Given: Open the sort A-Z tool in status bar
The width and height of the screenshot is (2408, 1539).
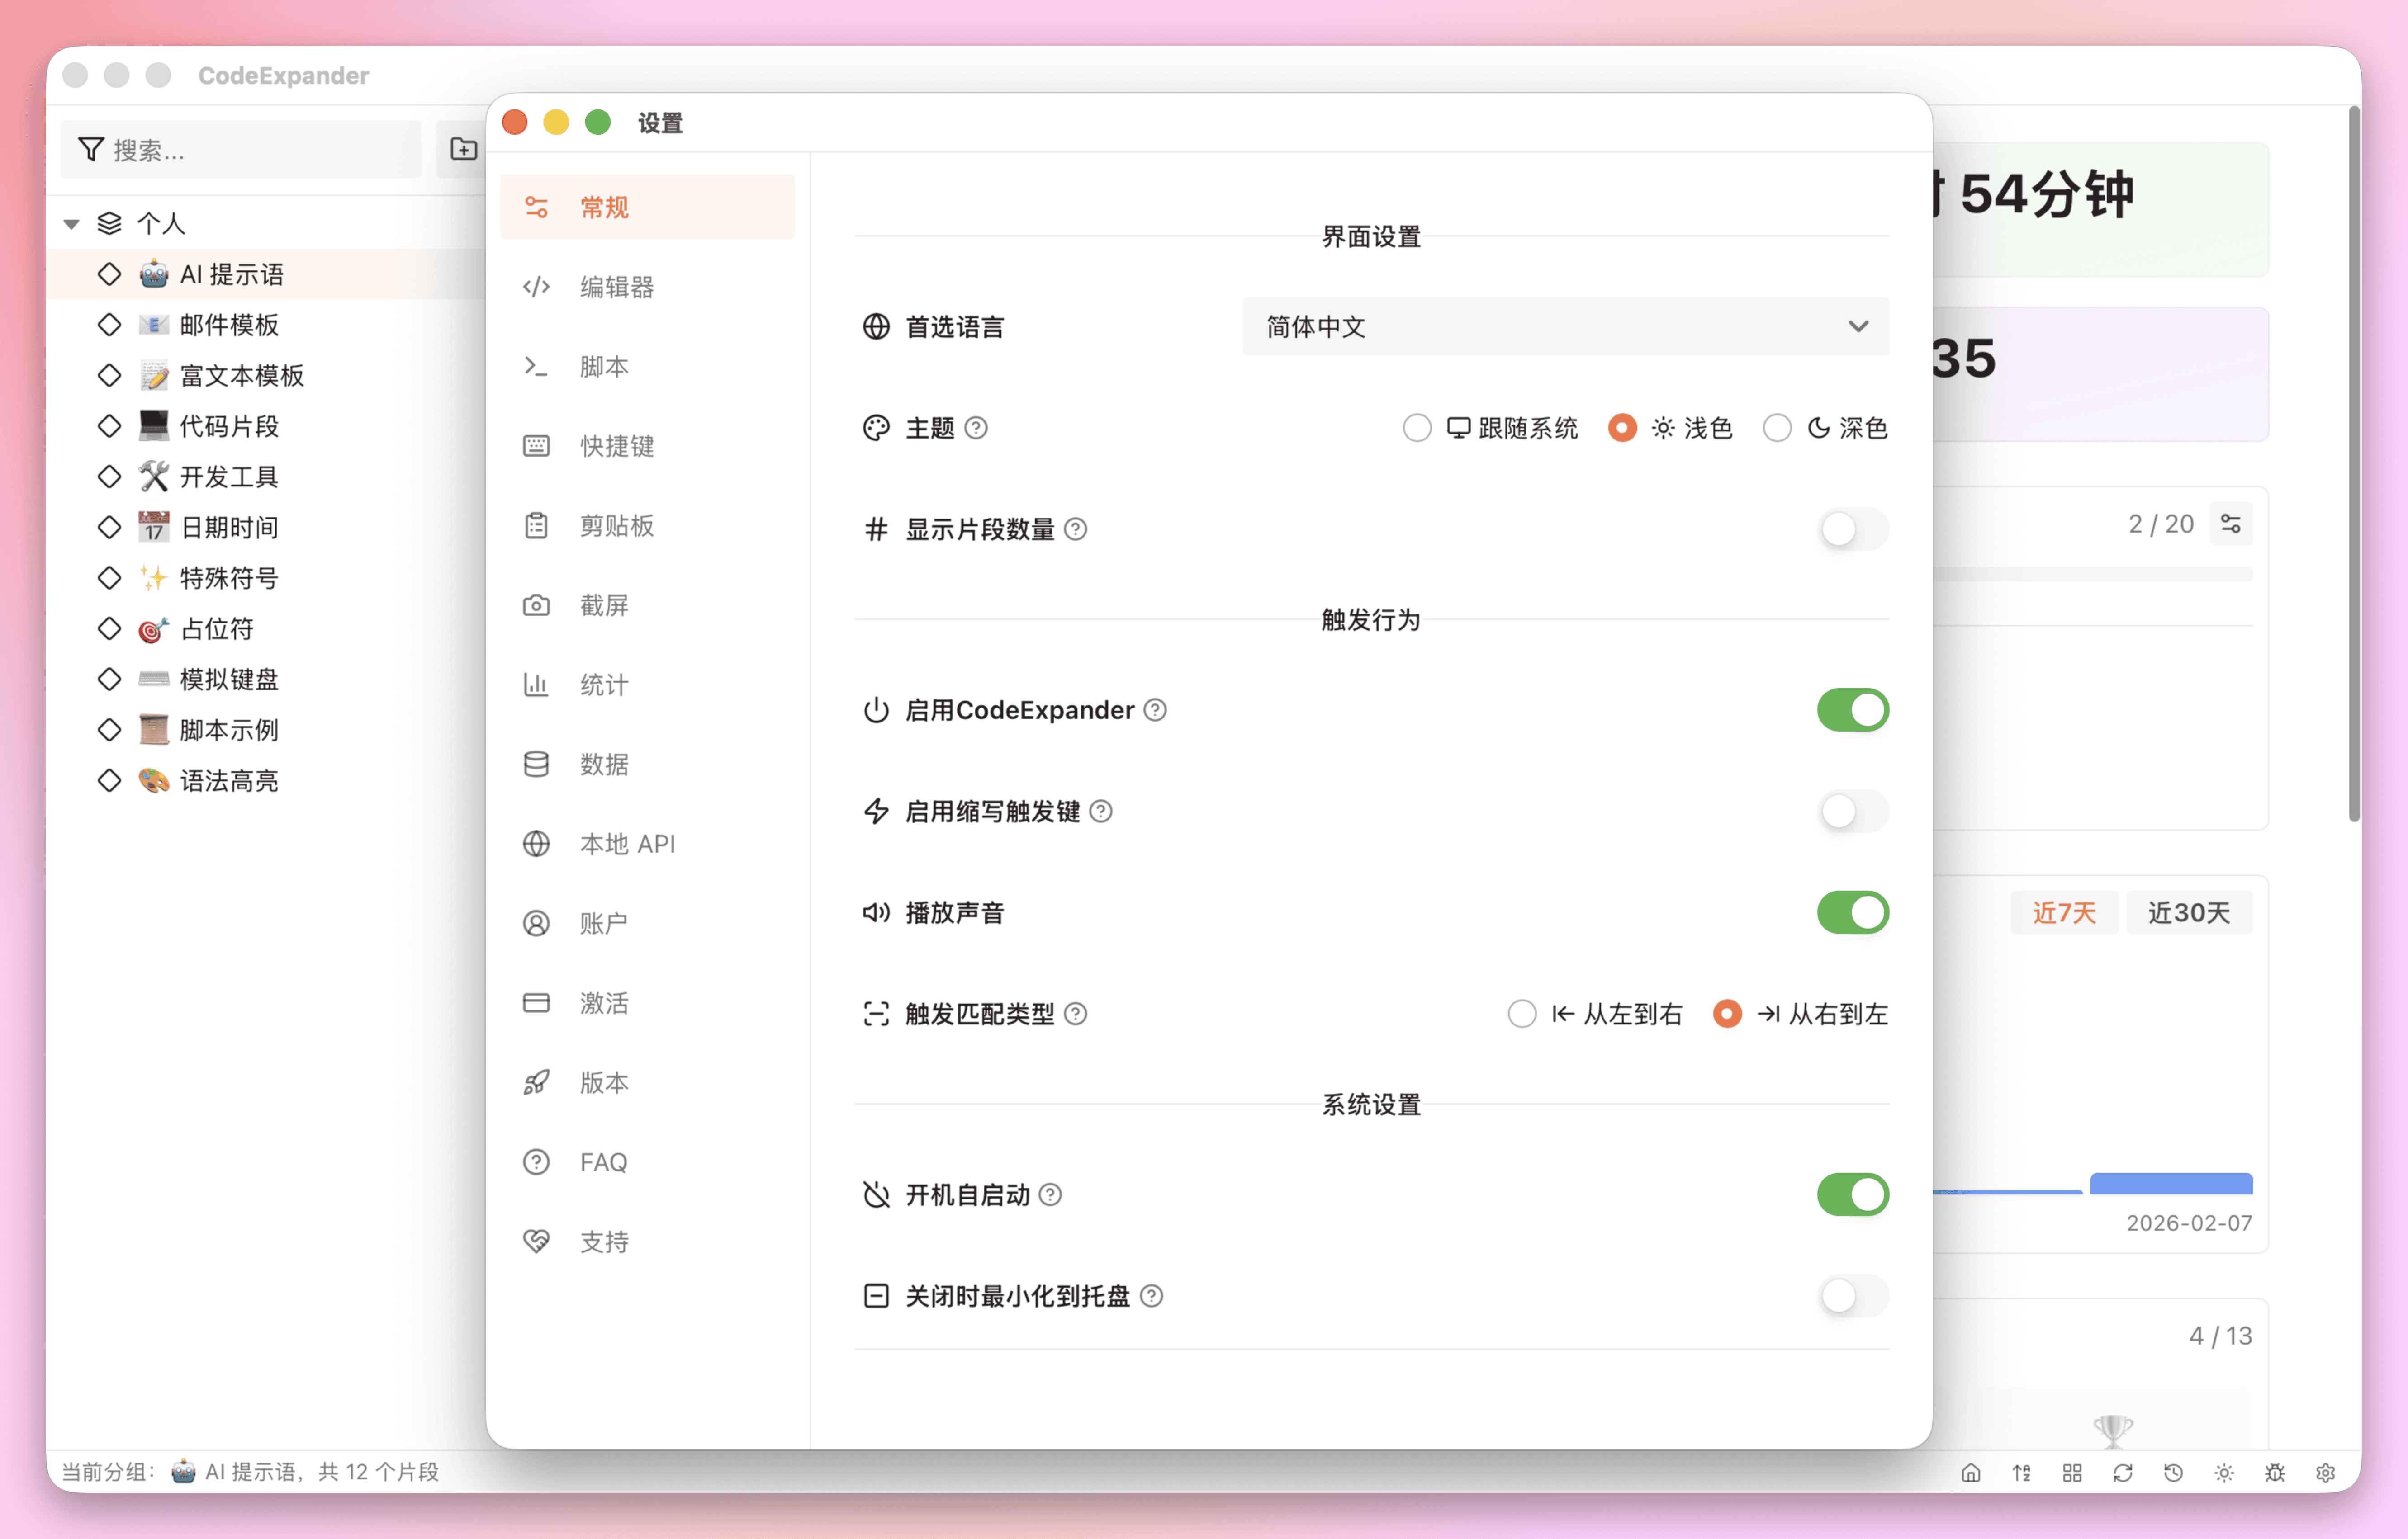Looking at the screenshot, I should [2022, 1472].
